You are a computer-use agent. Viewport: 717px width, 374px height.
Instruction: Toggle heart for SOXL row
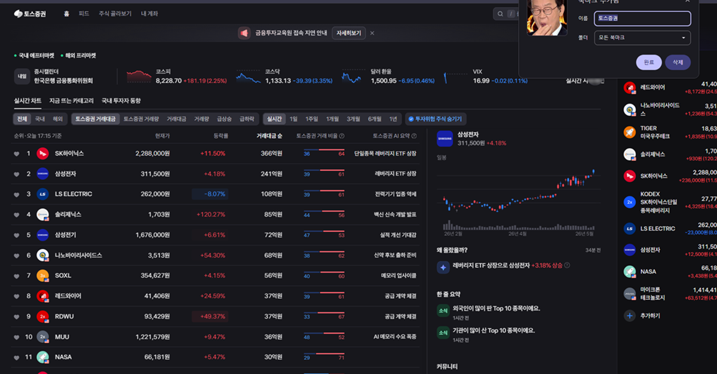(x=17, y=275)
